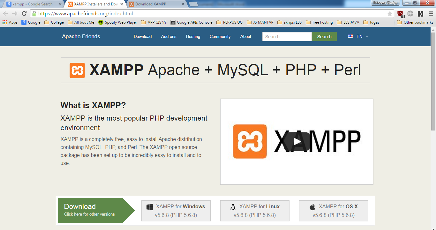Click the XAMPP logo beside the page heading
This screenshot has height=230, width=436.
pos(76,70)
